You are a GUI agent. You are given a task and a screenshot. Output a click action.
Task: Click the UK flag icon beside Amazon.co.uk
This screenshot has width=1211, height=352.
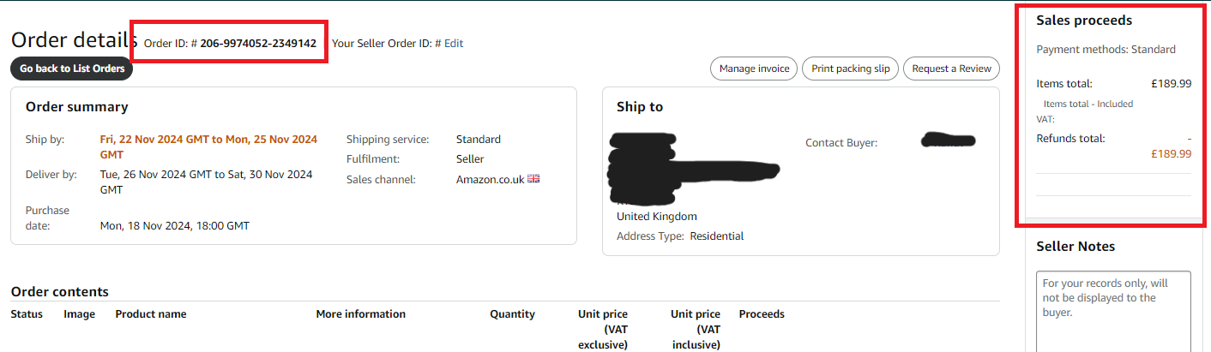pyautogui.click(x=533, y=179)
